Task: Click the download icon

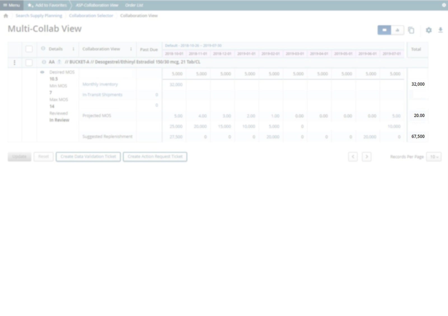Action: (440, 30)
